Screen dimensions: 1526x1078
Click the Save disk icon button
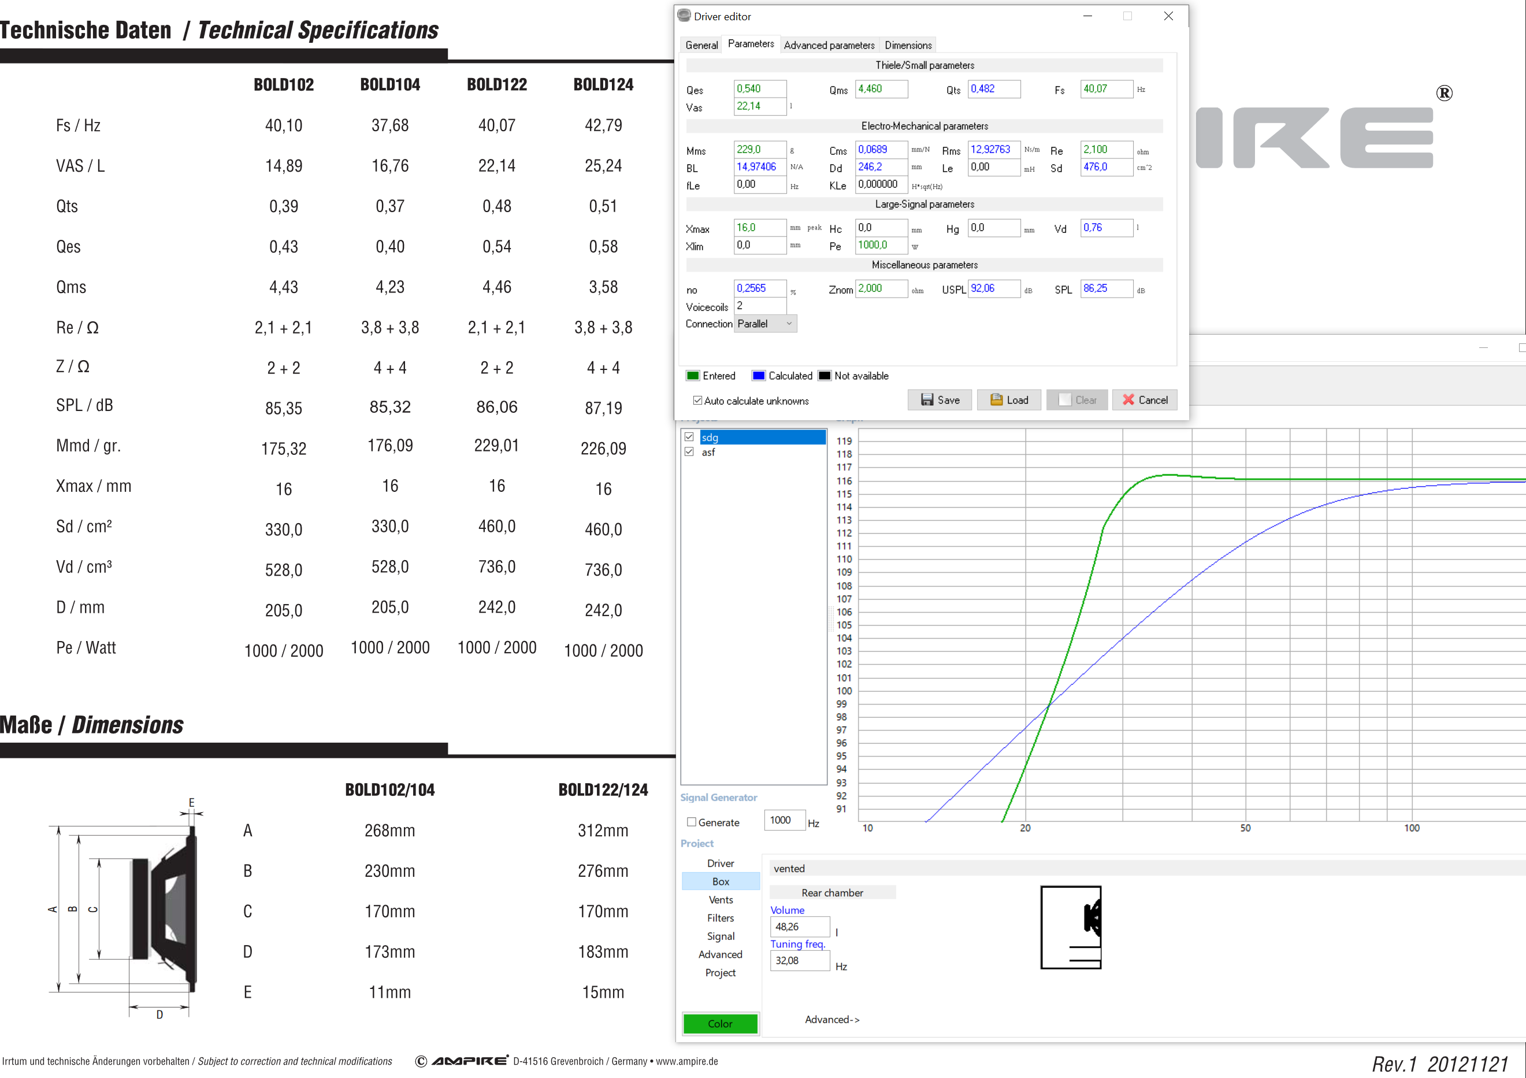click(926, 399)
